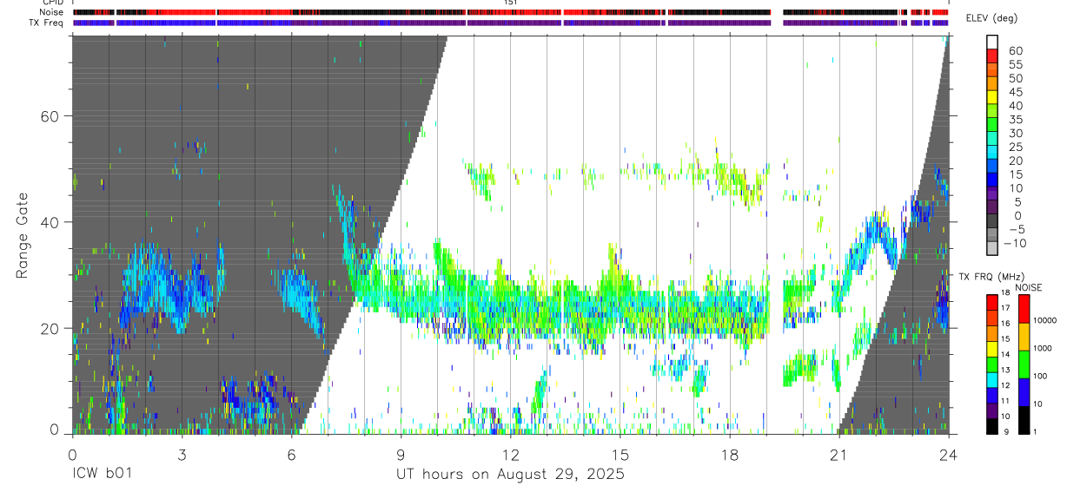This screenshot has width=1067, height=492.
Task: Click the black bottom segment of TX FRQ color bar
Action: pos(991,426)
